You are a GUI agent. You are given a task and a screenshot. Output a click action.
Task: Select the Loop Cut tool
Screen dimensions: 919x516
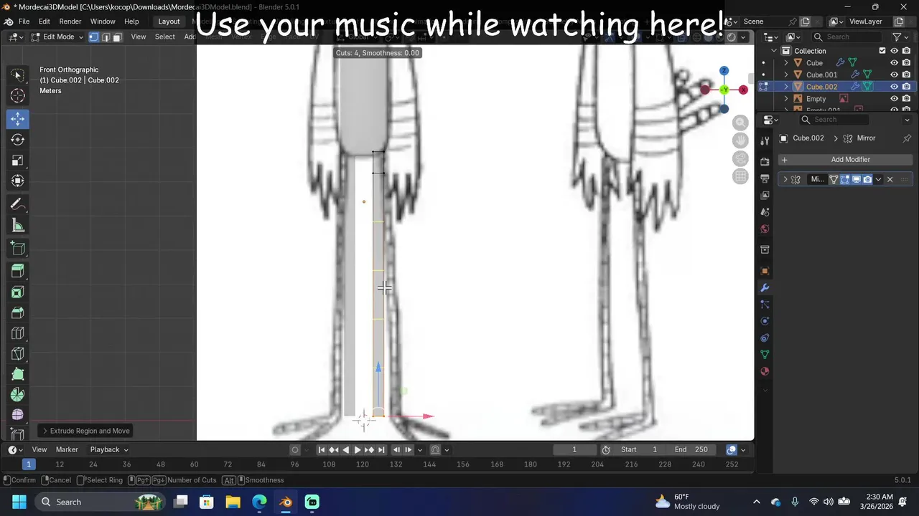18,333
